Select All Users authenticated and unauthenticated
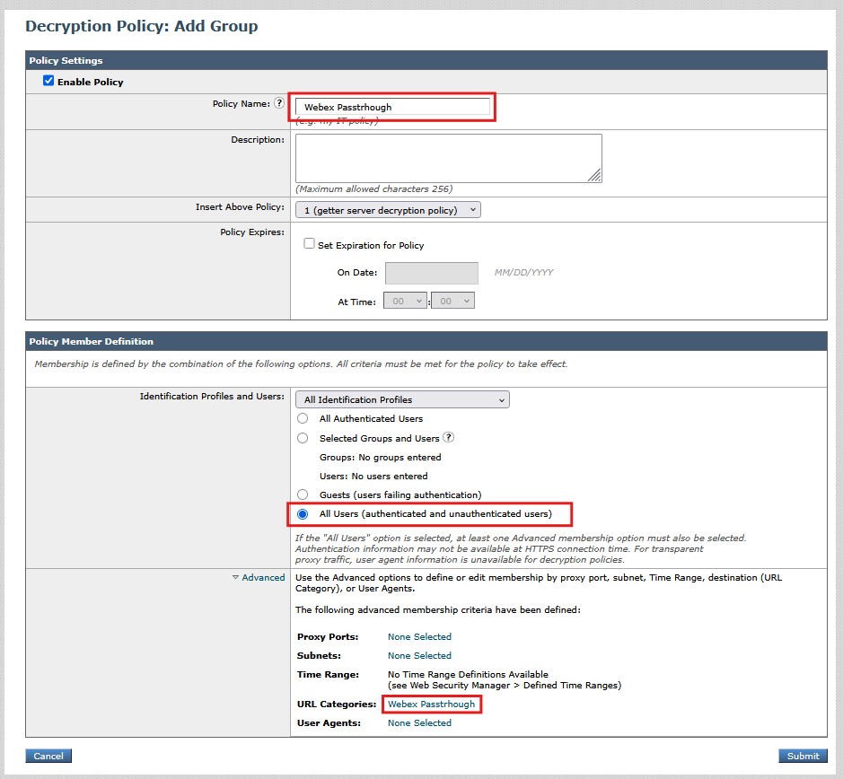 pos(303,513)
